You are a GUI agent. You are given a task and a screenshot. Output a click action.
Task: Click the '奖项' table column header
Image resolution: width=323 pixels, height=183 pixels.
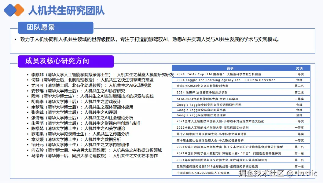click(x=299, y=68)
